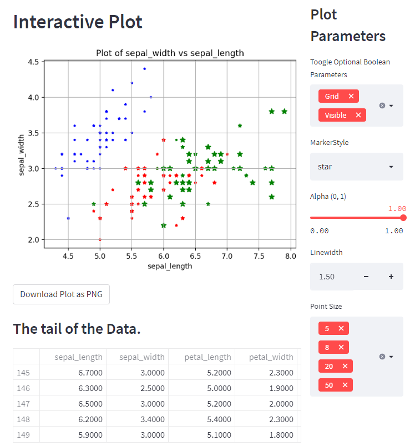This screenshot has height=446, width=415.
Task: Increase Linewidth with plus button
Action: (x=391, y=277)
